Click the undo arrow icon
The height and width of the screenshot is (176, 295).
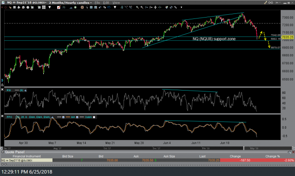tap(100, 7)
